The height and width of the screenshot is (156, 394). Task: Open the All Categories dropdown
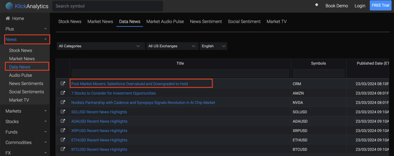(x=101, y=46)
